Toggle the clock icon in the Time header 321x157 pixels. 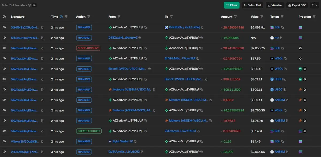tap(61, 17)
